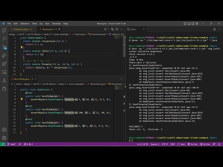Click Synchronize Changes icon in status bar
This screenshot has width=223, height=167.
[20, 144]
